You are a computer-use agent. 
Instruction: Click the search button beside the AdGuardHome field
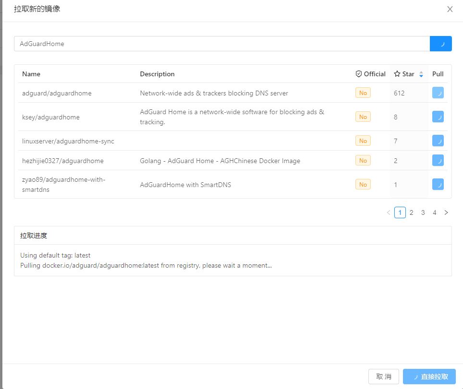point(440,44)
